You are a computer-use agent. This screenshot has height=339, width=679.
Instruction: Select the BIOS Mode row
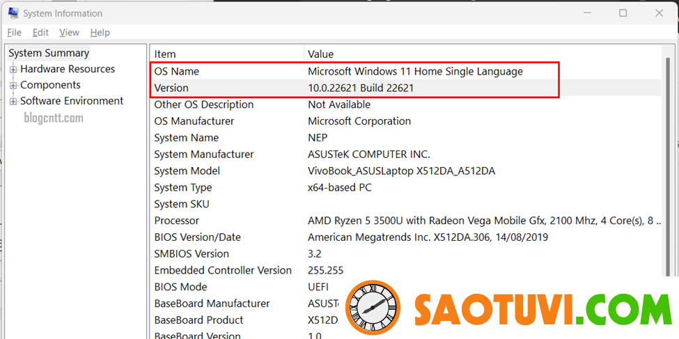(x=180, y=287)
